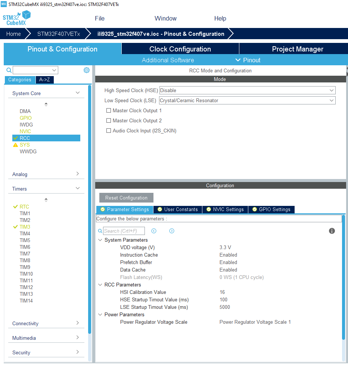Viewport: 348px width, 367px height.
Task: Click LSE Startup Timout value 5000
Action: point(224,307)
